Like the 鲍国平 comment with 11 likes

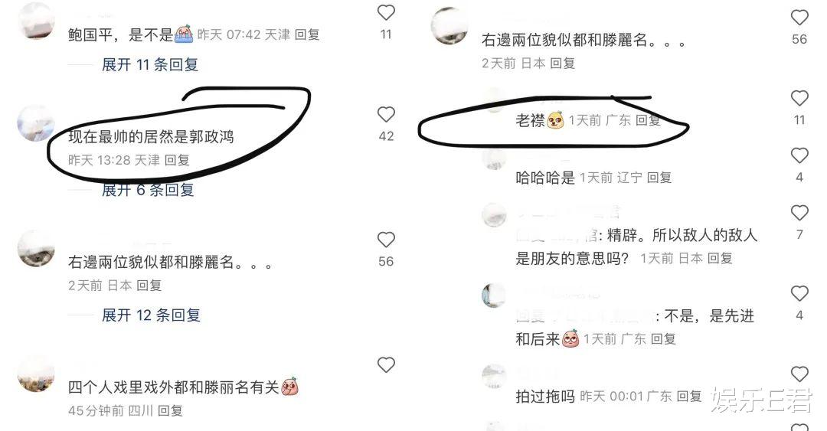click(x=386, y=12)
